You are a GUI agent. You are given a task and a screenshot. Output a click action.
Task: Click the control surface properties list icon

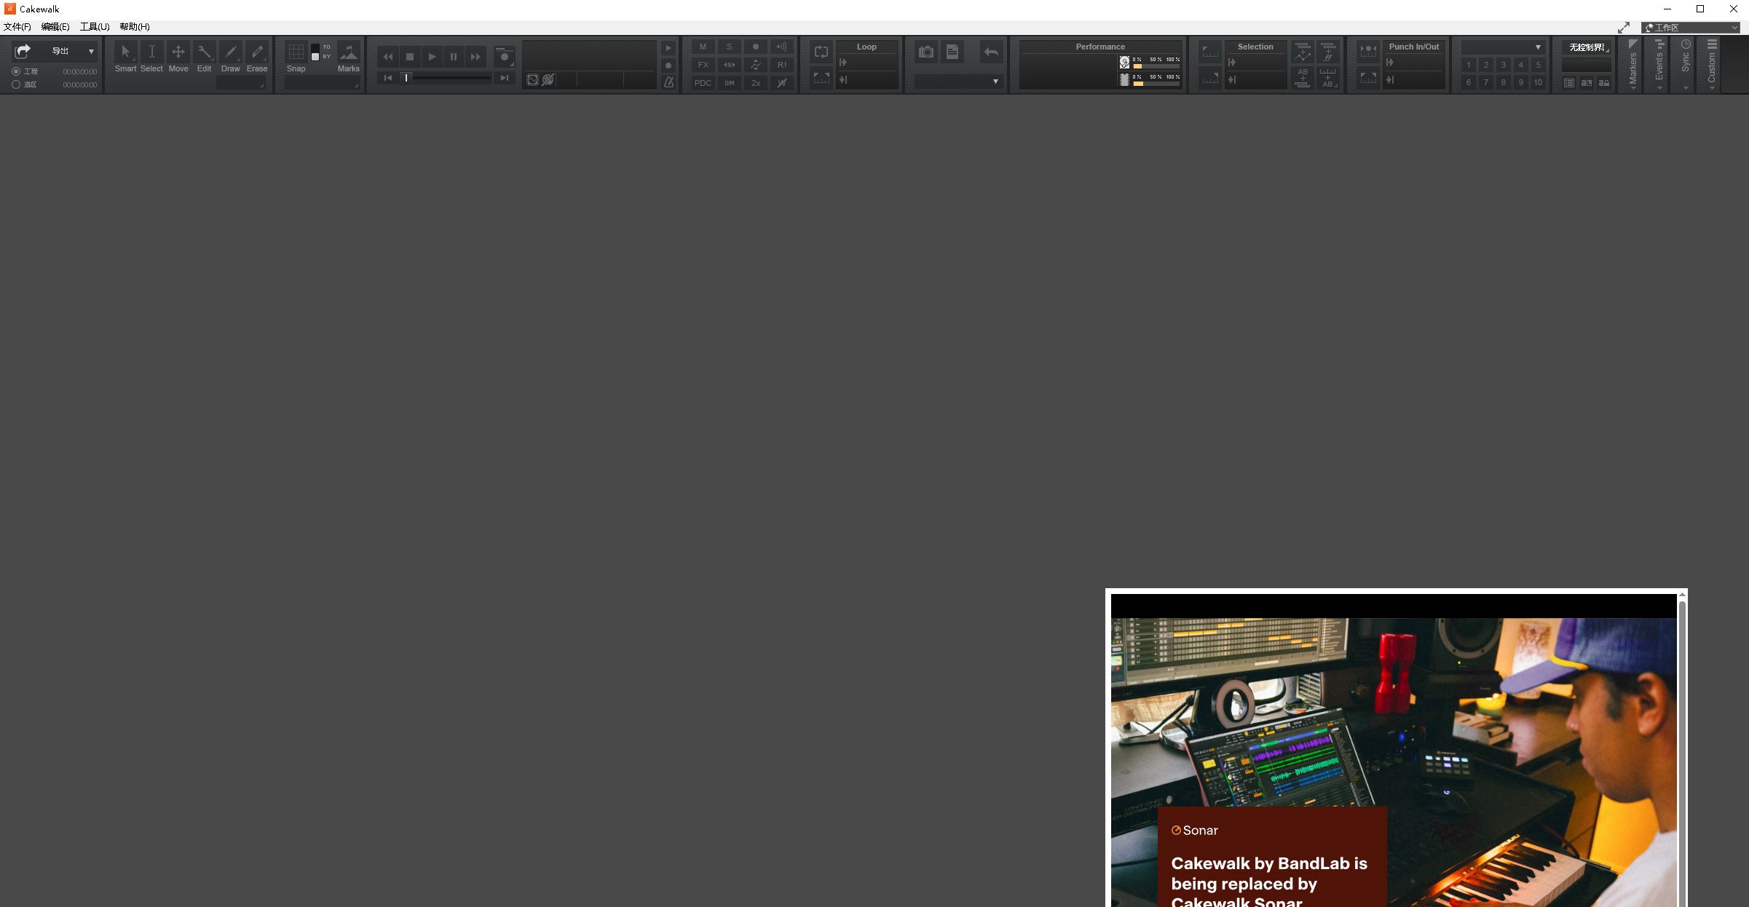(1569, 83)
